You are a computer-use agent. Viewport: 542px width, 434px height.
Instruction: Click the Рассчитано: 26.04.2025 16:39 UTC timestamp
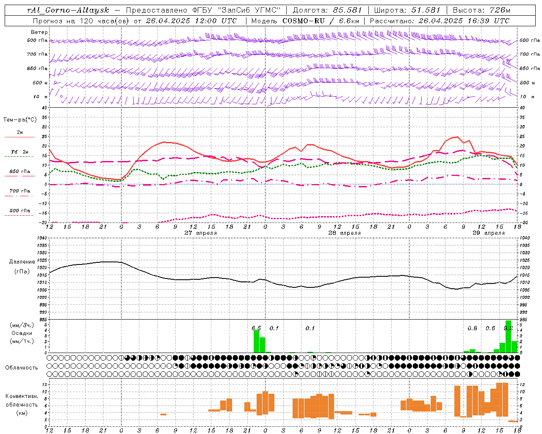[440, 21]
